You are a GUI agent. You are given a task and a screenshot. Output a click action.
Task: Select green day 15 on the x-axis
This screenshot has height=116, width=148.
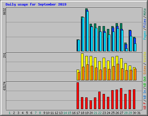tap(69, 113)
